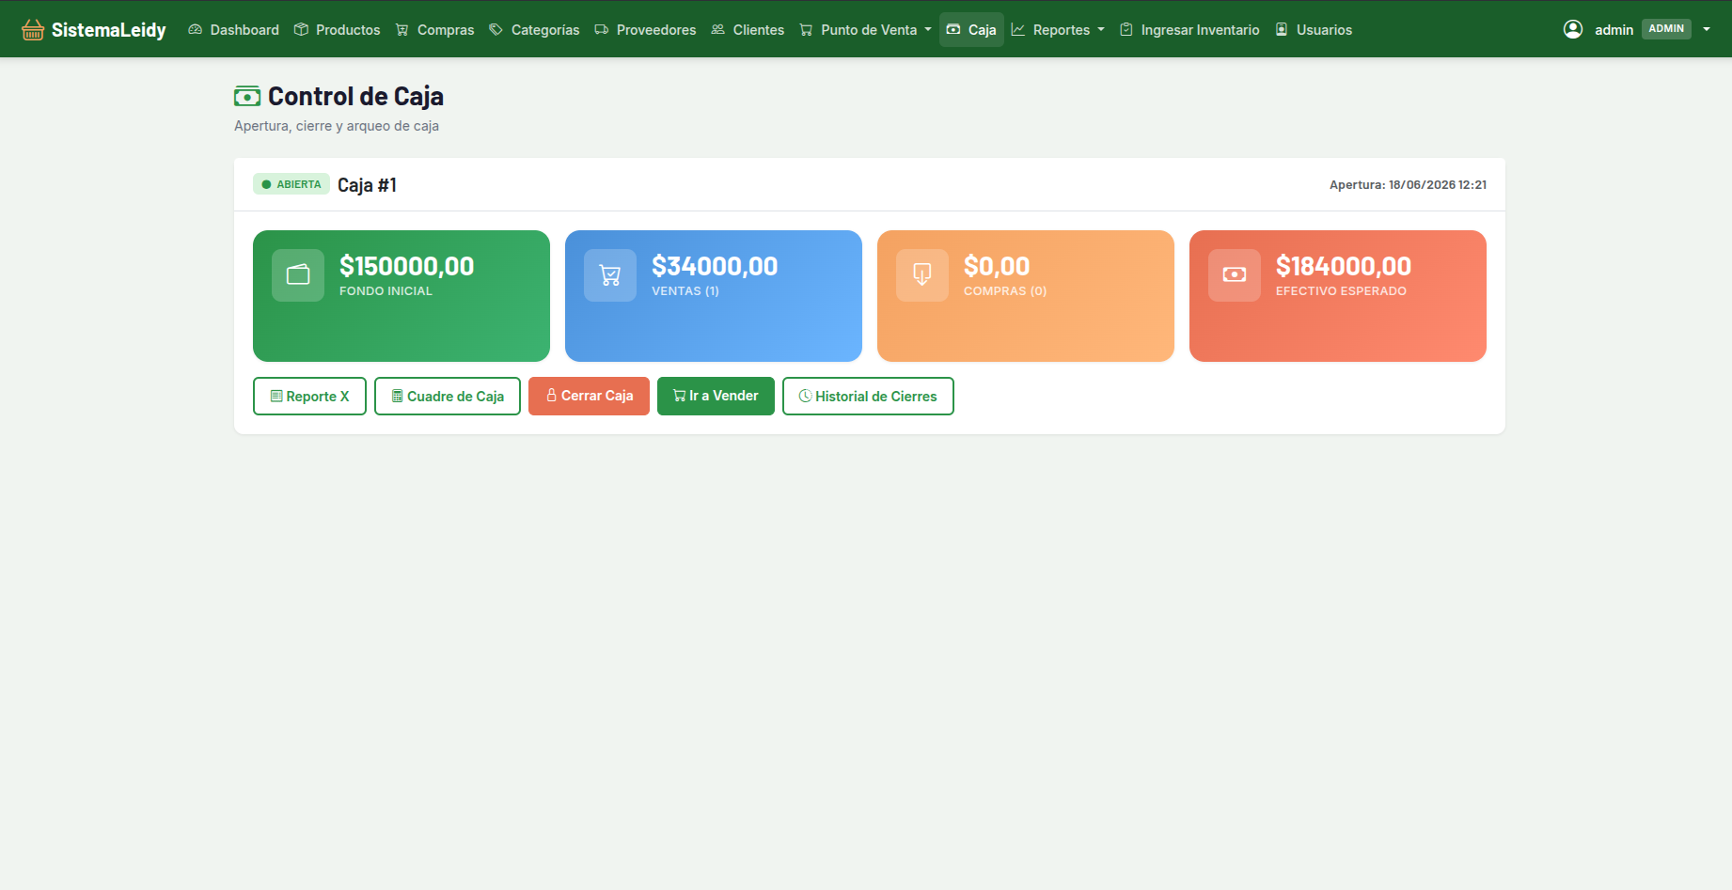Image resolution: width=1732 pixels, height=890 pixels.
Task: Go to Productos in the navbar
Action: (337, 30)
